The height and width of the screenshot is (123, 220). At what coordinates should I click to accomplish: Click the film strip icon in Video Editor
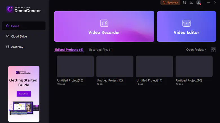click(x=186, y=23)
